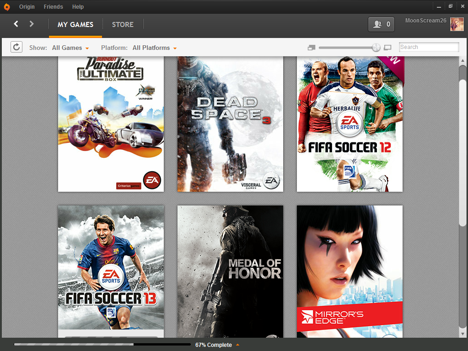468x351 pixels.
Task: Click the MoonScream26 profile avatar
Action: (457, 24)
